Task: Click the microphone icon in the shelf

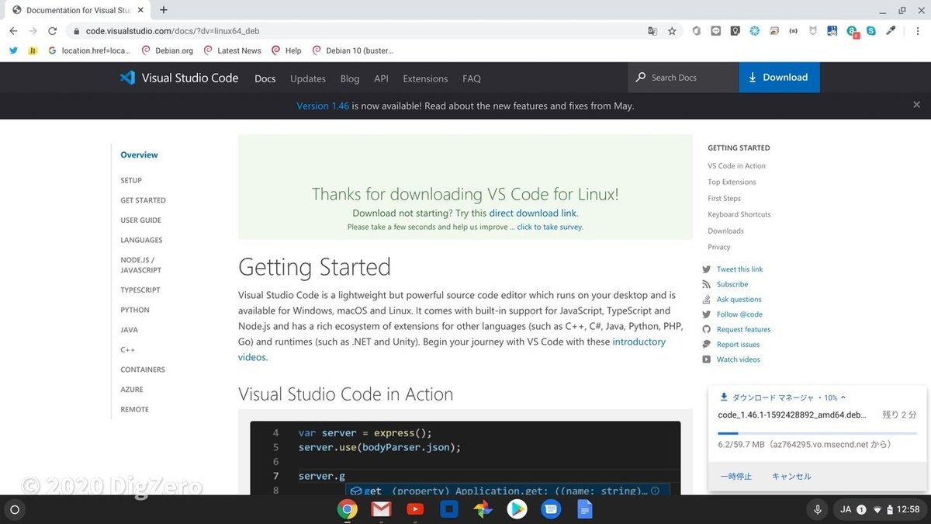Action: point(817,510)
